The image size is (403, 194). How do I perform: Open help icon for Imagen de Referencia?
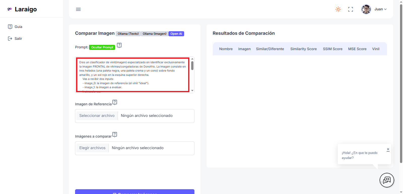tap(115, 102)
